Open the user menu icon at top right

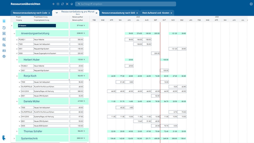click(x=251, y=4)
